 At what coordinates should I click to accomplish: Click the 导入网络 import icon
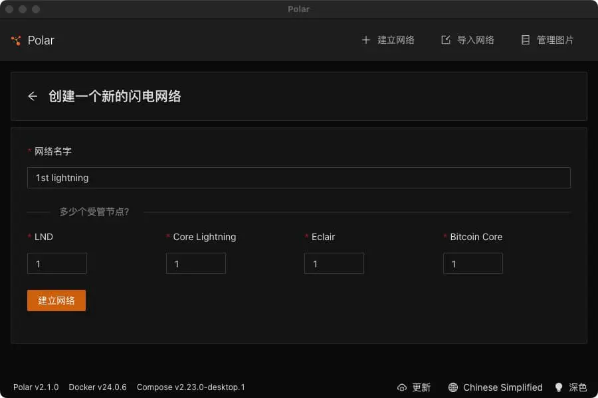446,40
